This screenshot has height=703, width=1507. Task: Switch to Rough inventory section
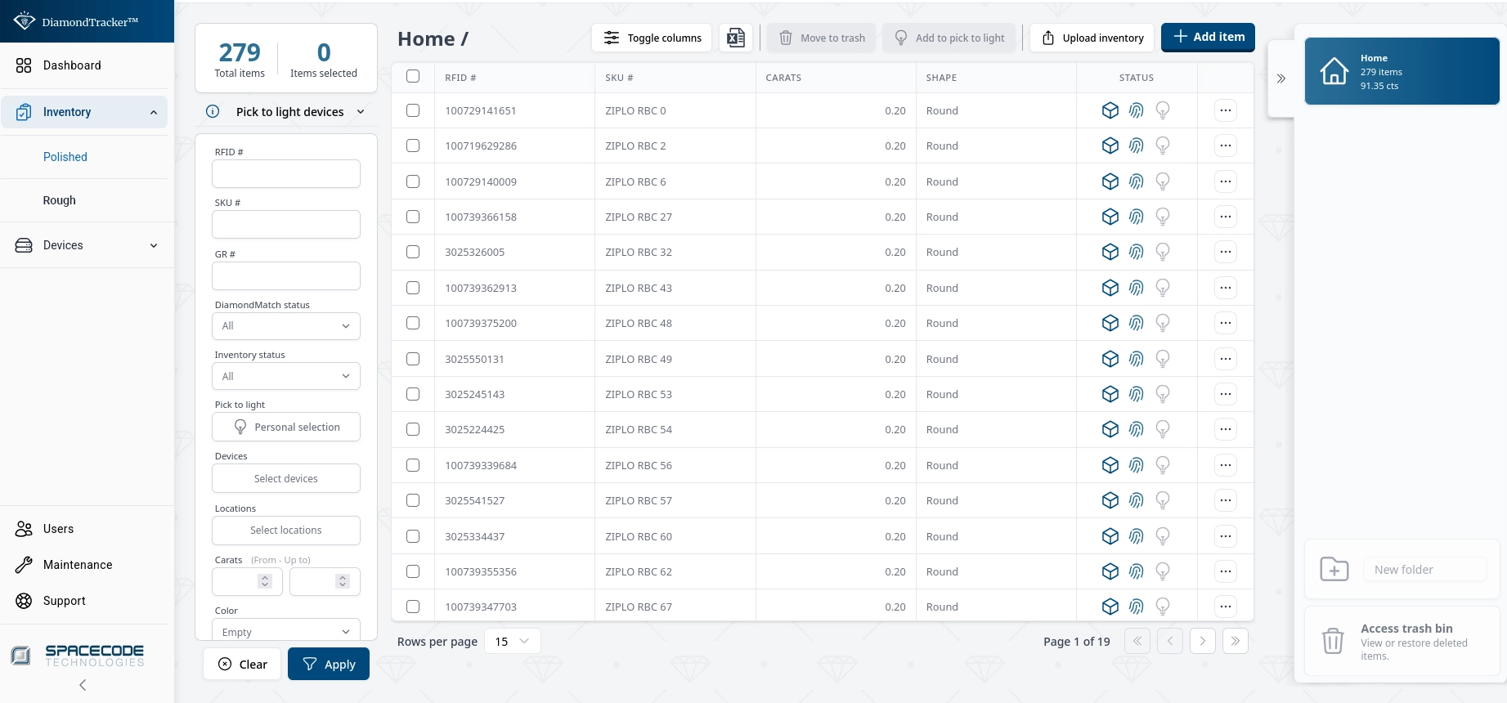(x=60, y=200)
